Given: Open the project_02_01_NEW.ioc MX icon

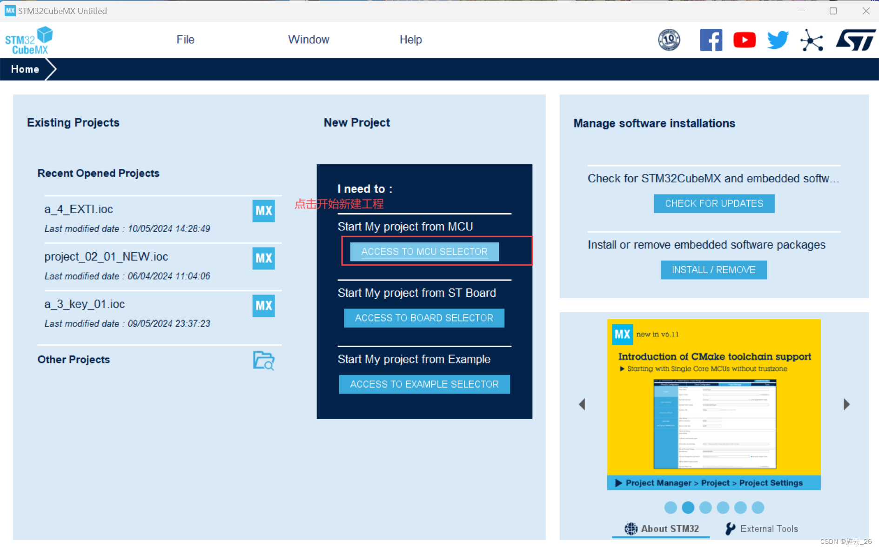Looking at the screenshot, I should click(263, 258).
